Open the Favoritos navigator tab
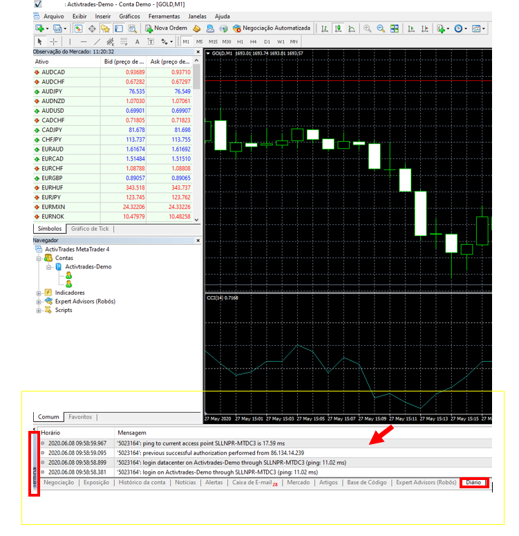The image size is (519, 536). (80, 417)
